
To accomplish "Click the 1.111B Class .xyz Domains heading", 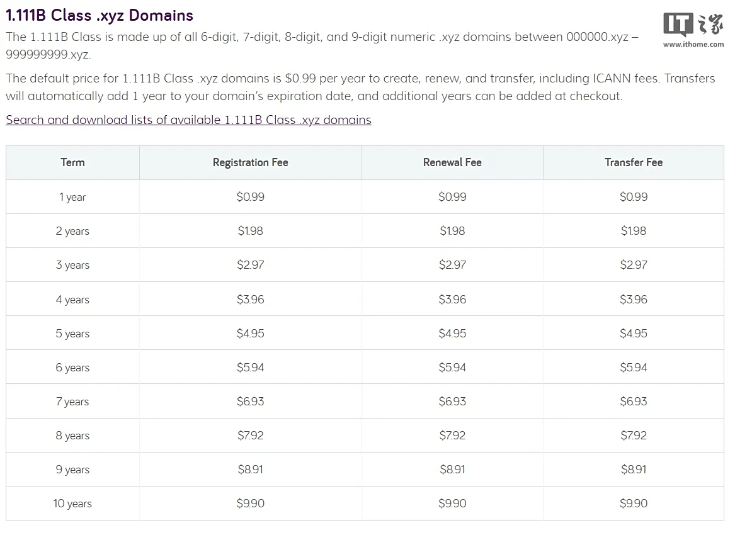I will coord(100,15).
